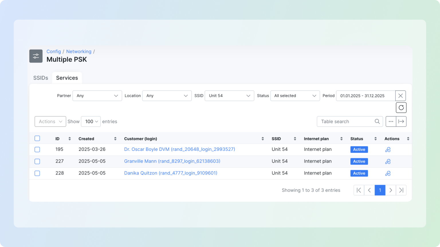
Task: Click the search magnifier in Table search
Action: click(x=377, y=121)
